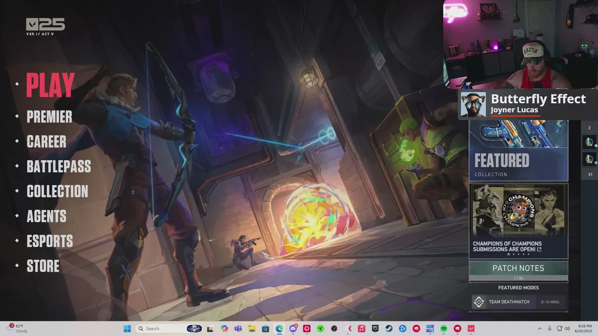
Task: Open the FEATURED Collection card
Action: tap(519, 151)
